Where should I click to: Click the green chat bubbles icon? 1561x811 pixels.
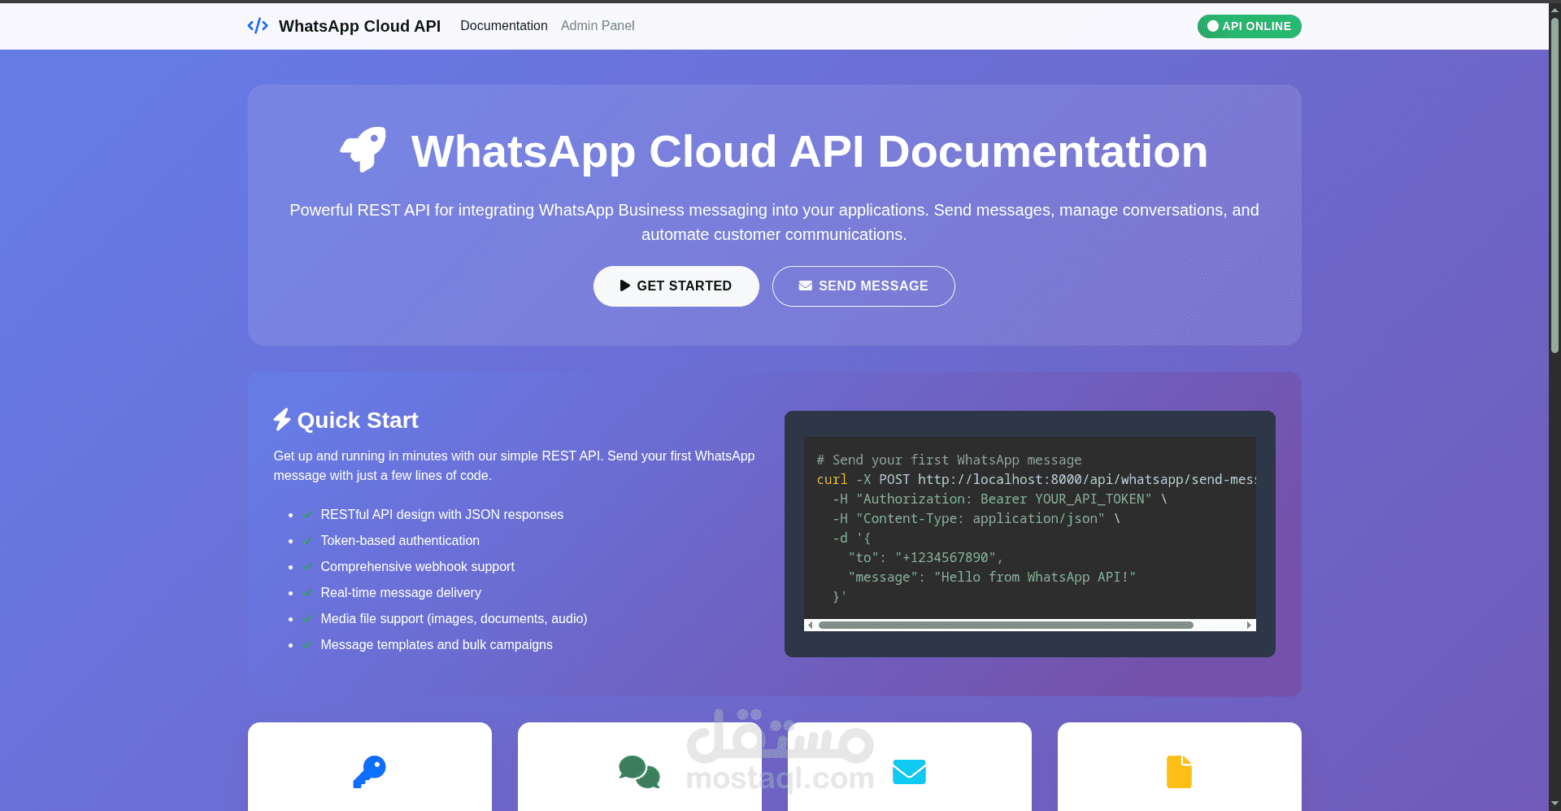point(639,772)
